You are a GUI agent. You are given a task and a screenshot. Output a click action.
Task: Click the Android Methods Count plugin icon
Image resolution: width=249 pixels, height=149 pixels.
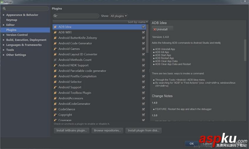click(x=55, y=60)
